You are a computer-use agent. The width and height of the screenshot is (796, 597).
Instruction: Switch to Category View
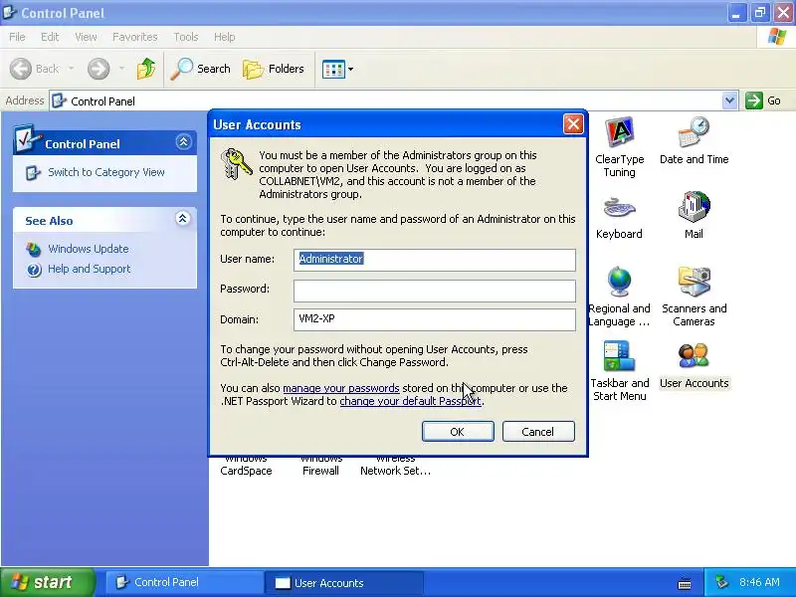[x=106, y=172]
